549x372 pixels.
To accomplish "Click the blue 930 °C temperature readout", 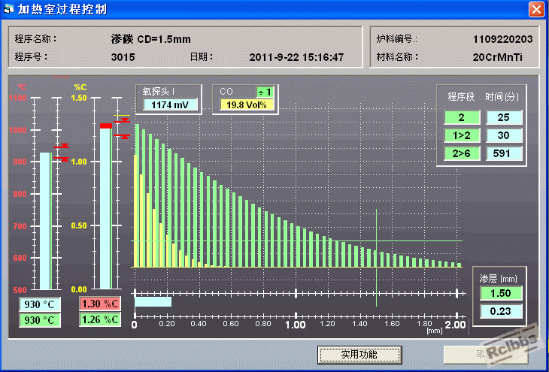I will 40,304.
